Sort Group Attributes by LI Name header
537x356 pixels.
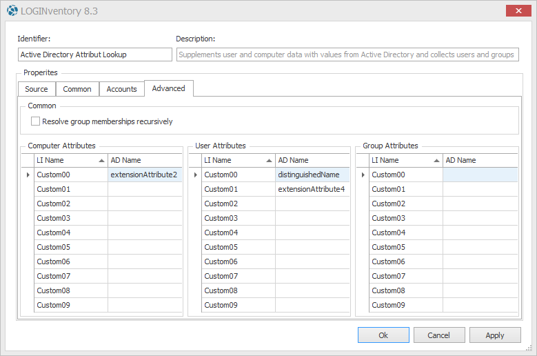[x=405, y=160]
